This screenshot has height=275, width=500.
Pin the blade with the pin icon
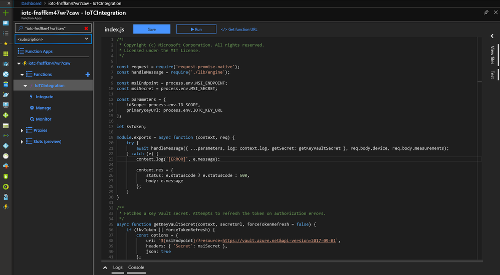[486, 13]
